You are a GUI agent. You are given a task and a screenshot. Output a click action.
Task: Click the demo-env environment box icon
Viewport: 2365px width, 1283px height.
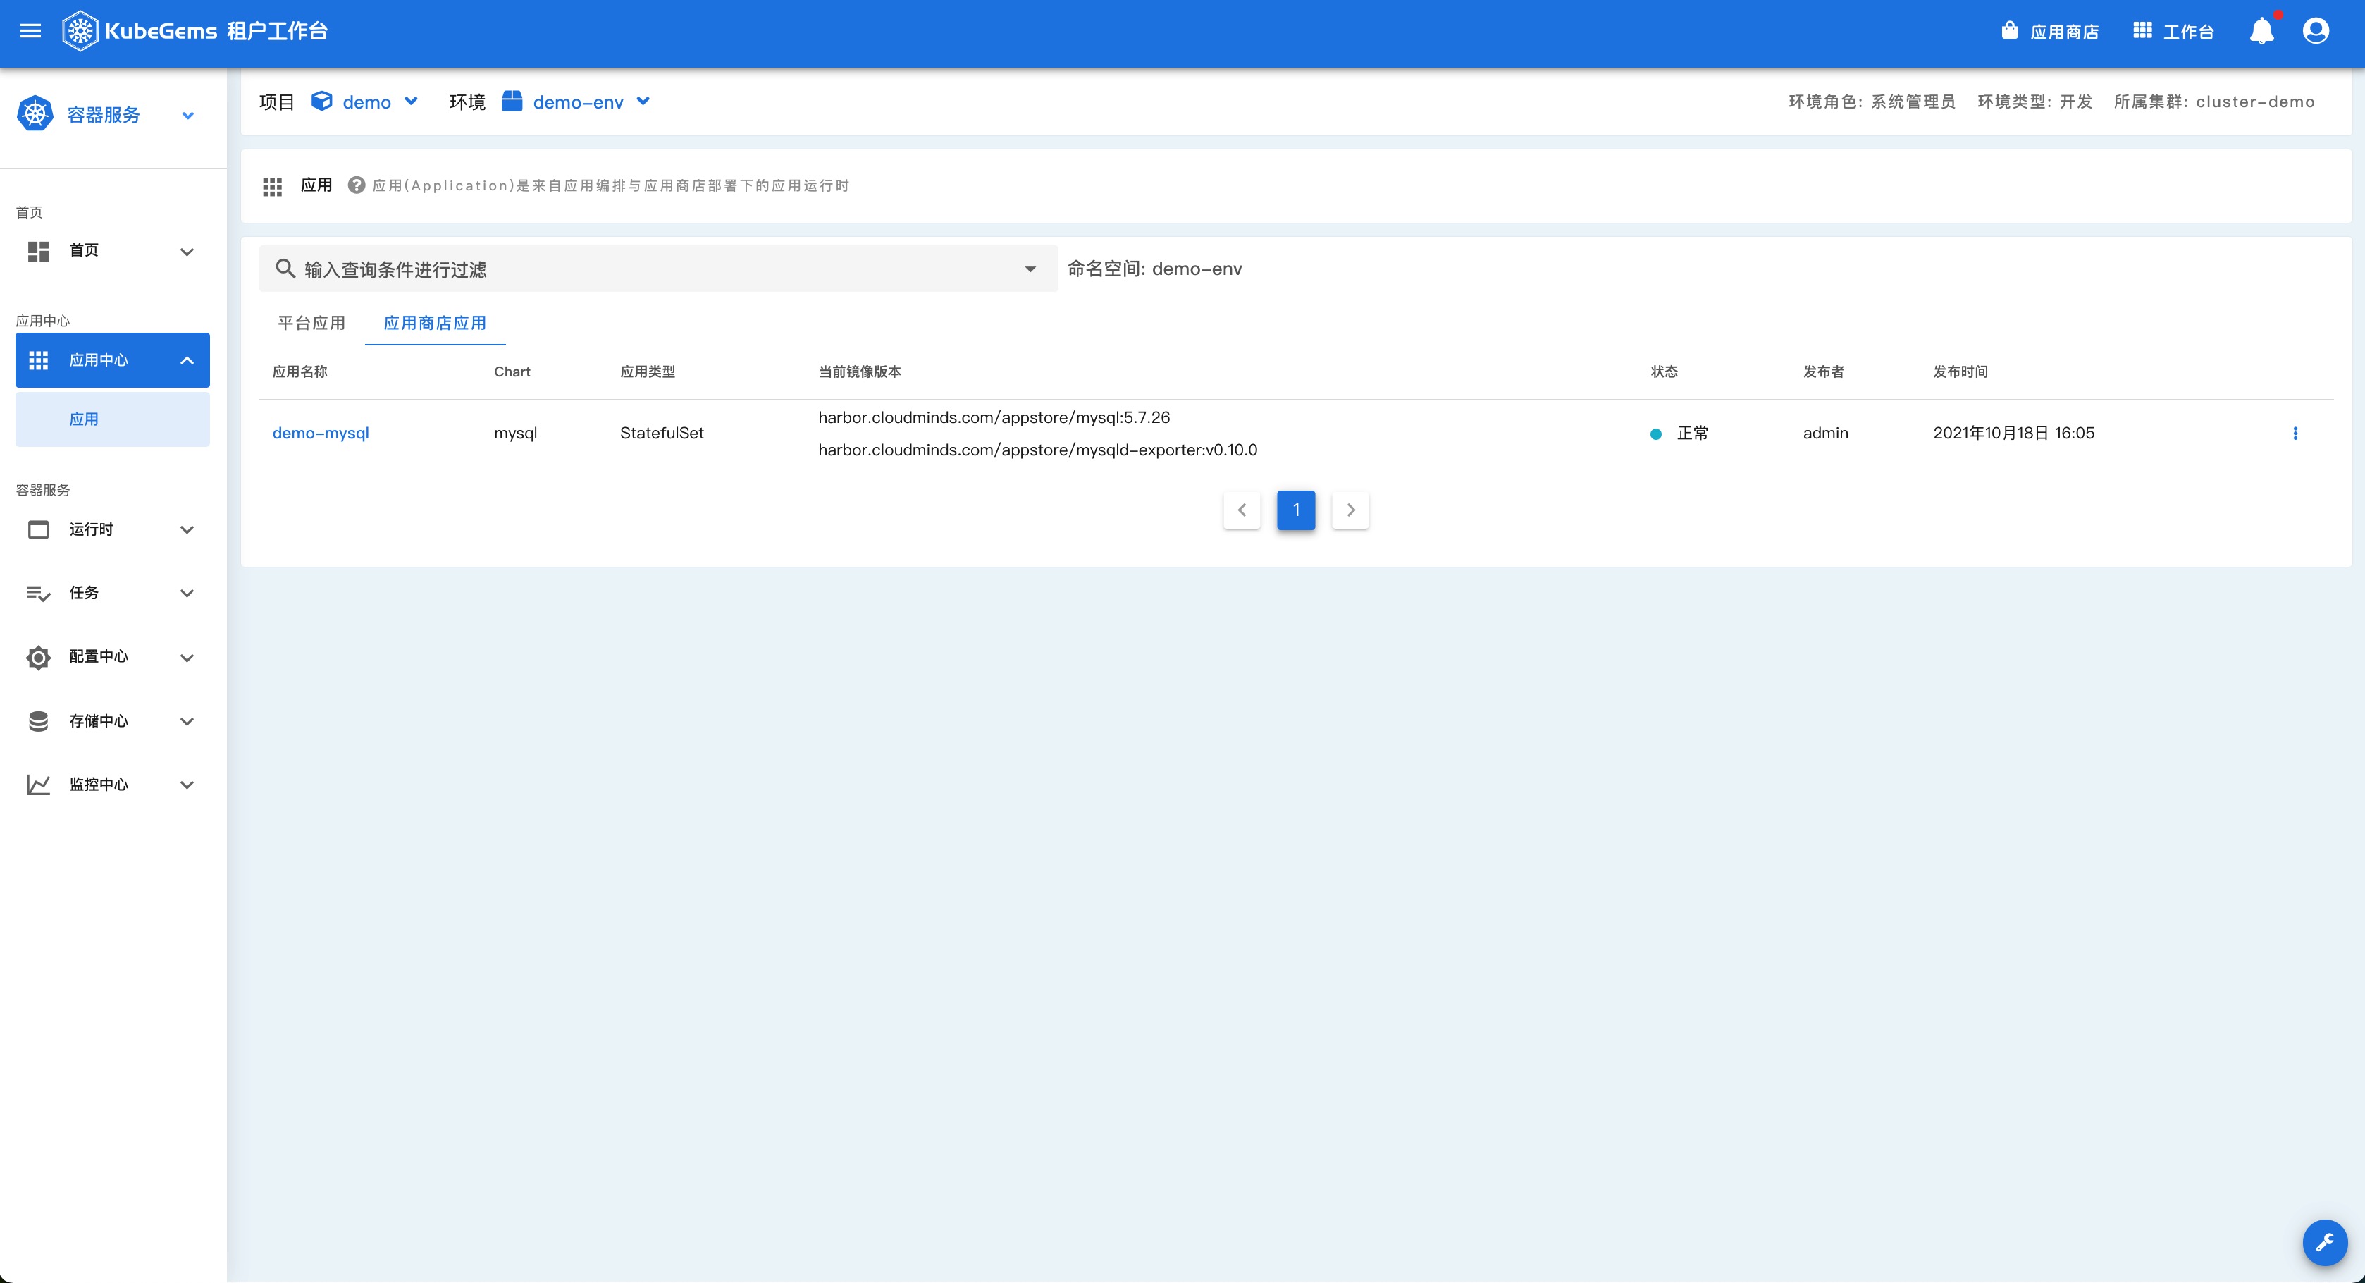click(x=512, y=101)
